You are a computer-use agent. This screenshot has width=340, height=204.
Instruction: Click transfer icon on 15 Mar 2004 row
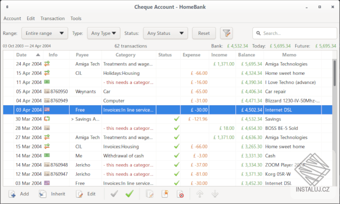(47, 146)
